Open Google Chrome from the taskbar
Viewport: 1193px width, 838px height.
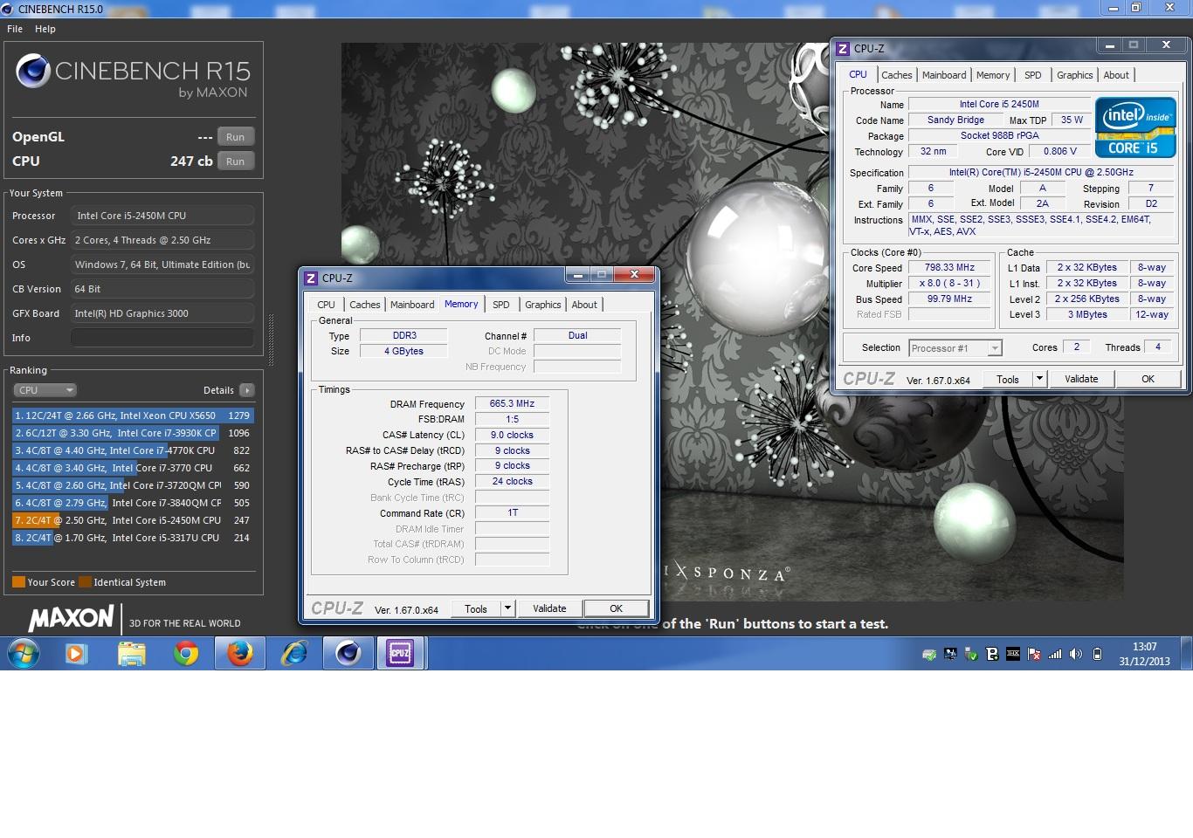coord(185,653)
